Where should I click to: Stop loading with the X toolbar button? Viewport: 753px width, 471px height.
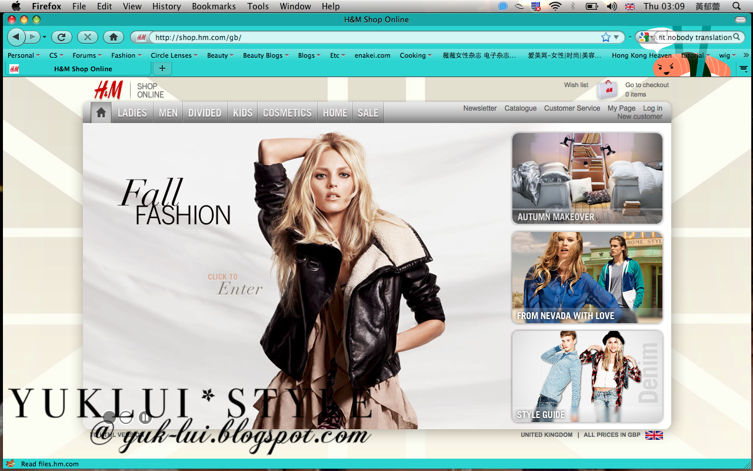[87, 37]
